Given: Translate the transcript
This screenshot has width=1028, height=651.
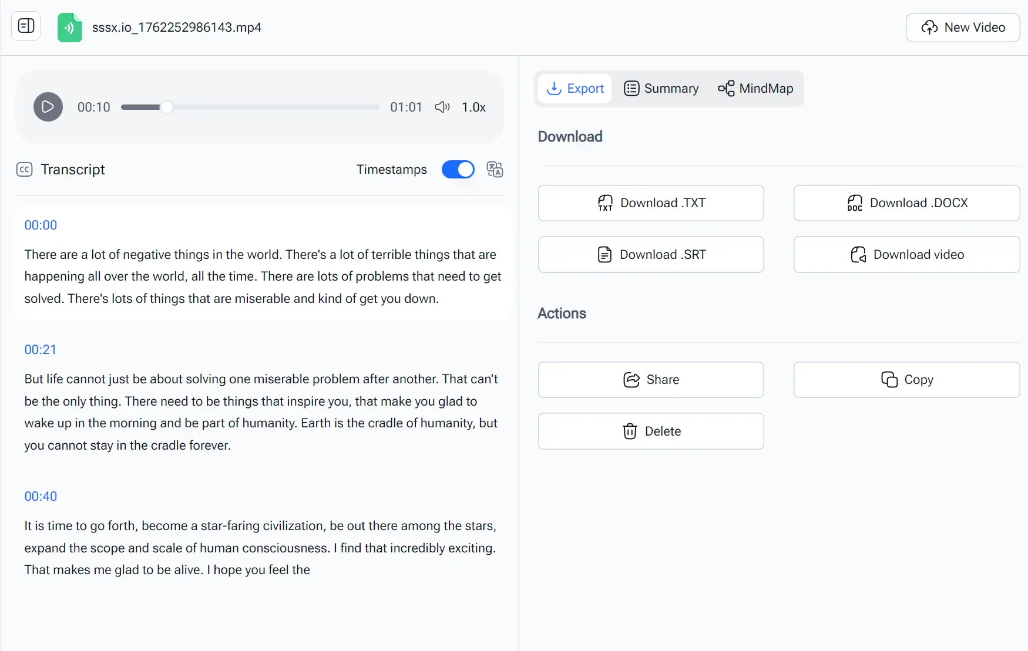Looking at the screenshot, I should (x=495, y=170).
